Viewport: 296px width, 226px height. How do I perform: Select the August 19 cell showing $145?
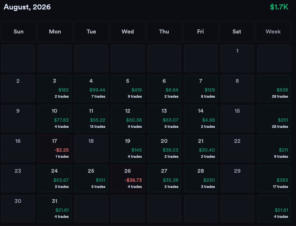coord(128,149)
